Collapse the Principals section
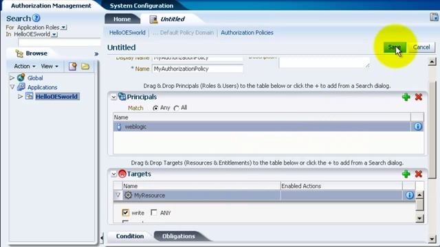This screenshot has width=440, height=247. pos(113,97)
